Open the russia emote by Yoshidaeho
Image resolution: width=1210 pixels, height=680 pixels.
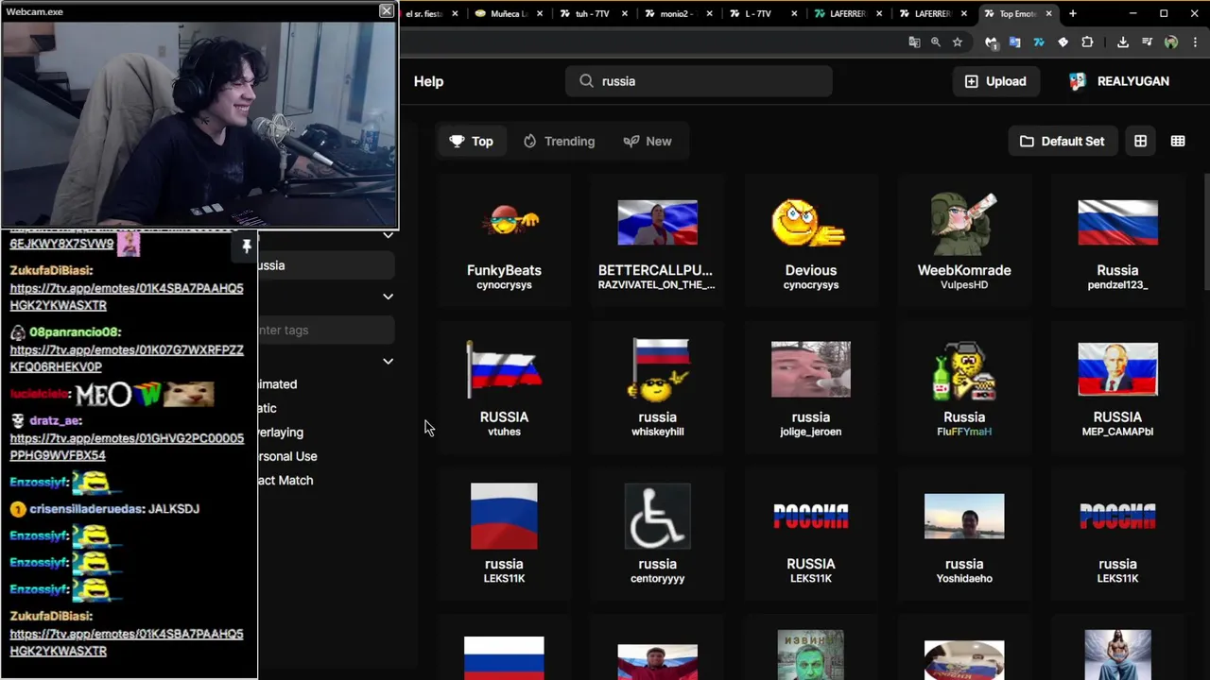point(964,535)
